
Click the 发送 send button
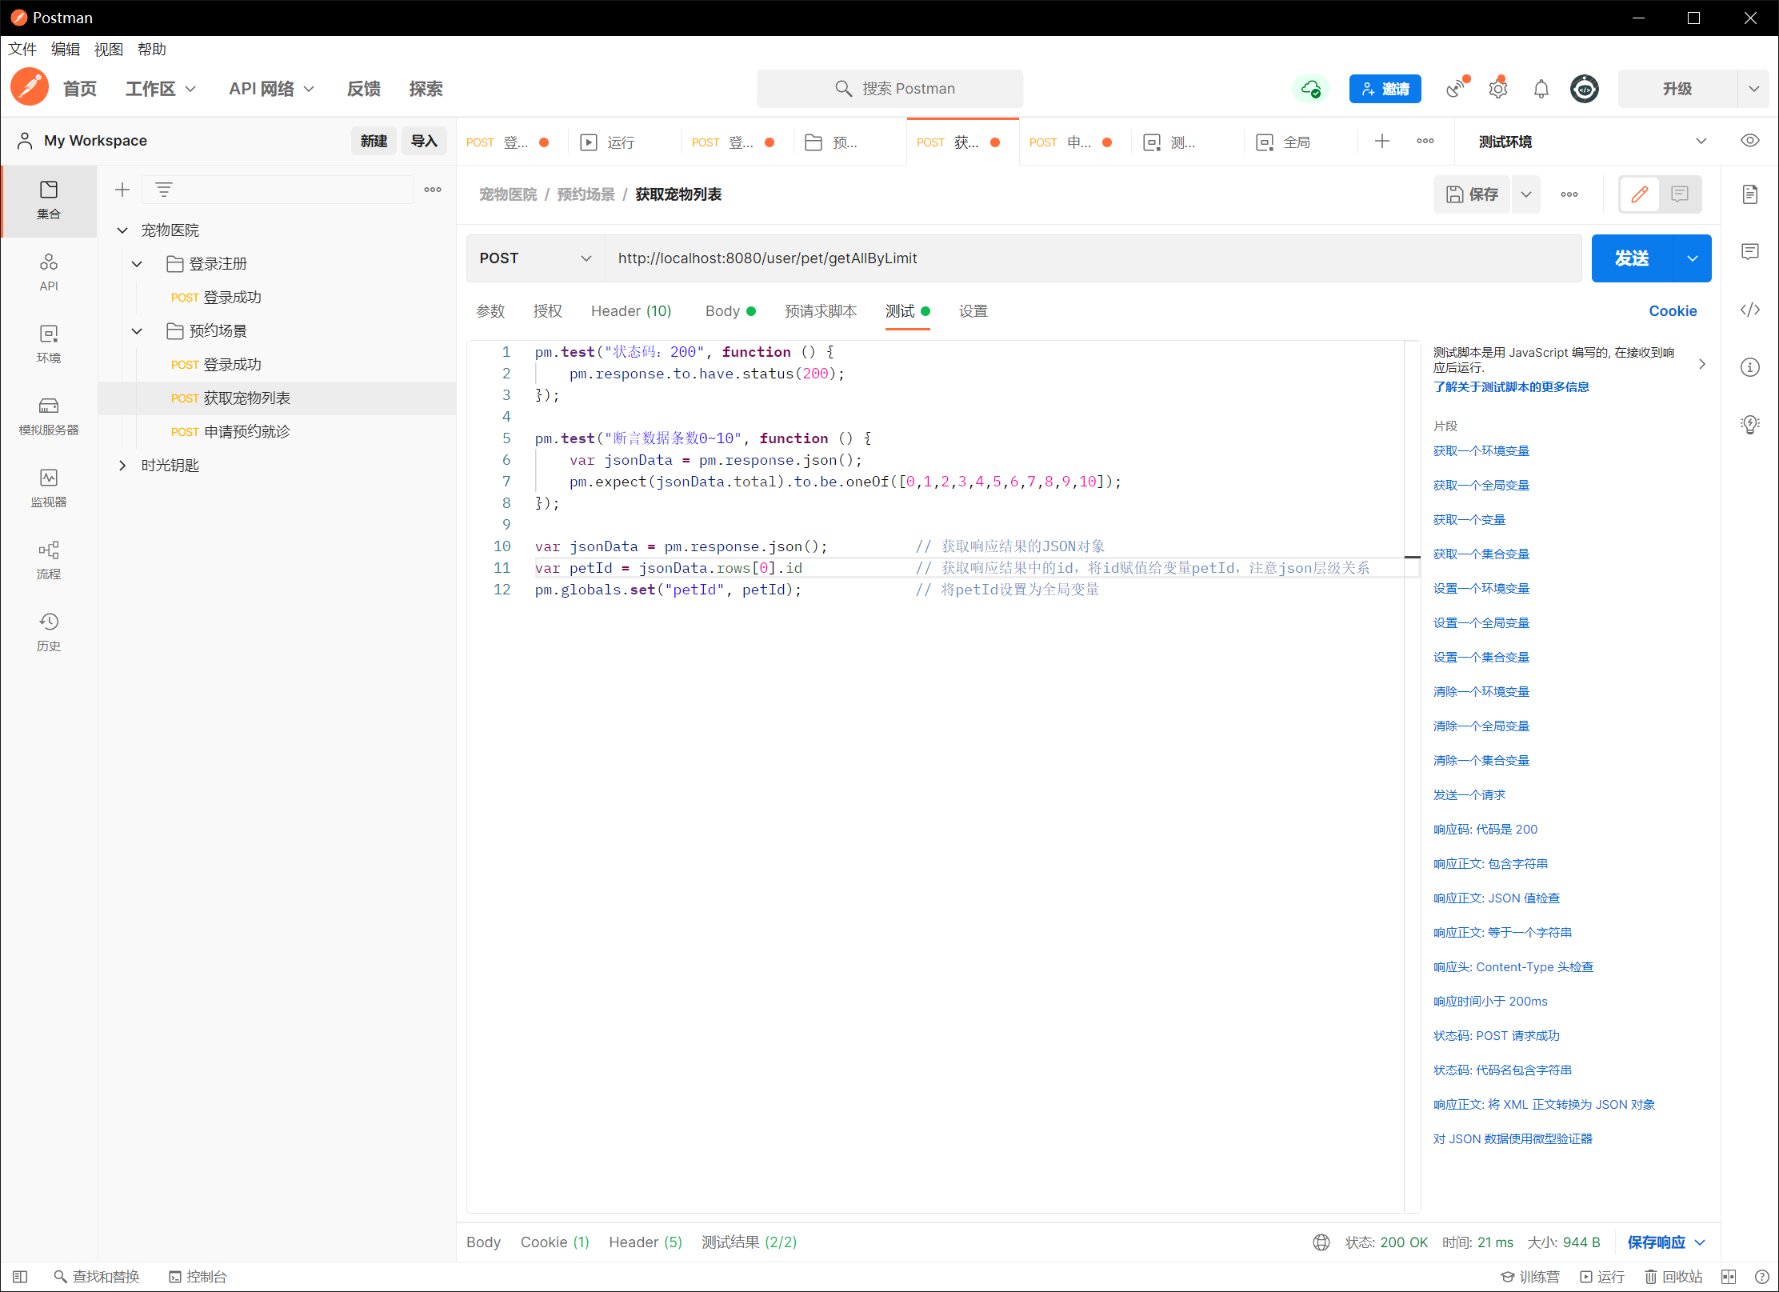tap(1631, 258)
